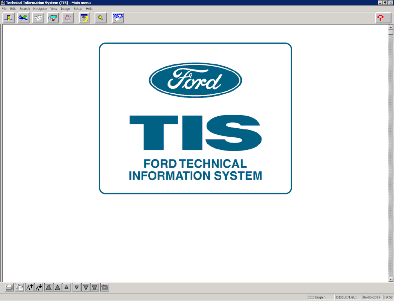394x301 pixels.
Task: Print using the printer icon
Action: [9, 287]
